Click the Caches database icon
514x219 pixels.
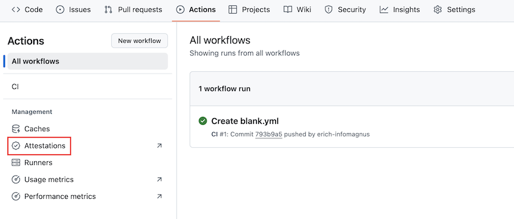coord(15,129)
